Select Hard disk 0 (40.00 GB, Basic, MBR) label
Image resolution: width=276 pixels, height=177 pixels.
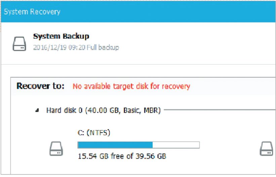(103, 110)
